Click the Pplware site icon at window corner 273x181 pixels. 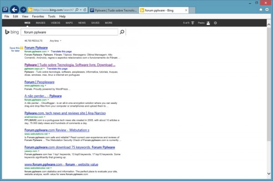(5, 10)
